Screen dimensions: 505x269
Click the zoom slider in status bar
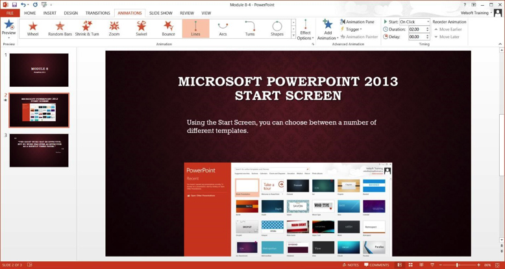tap(458, 265)
